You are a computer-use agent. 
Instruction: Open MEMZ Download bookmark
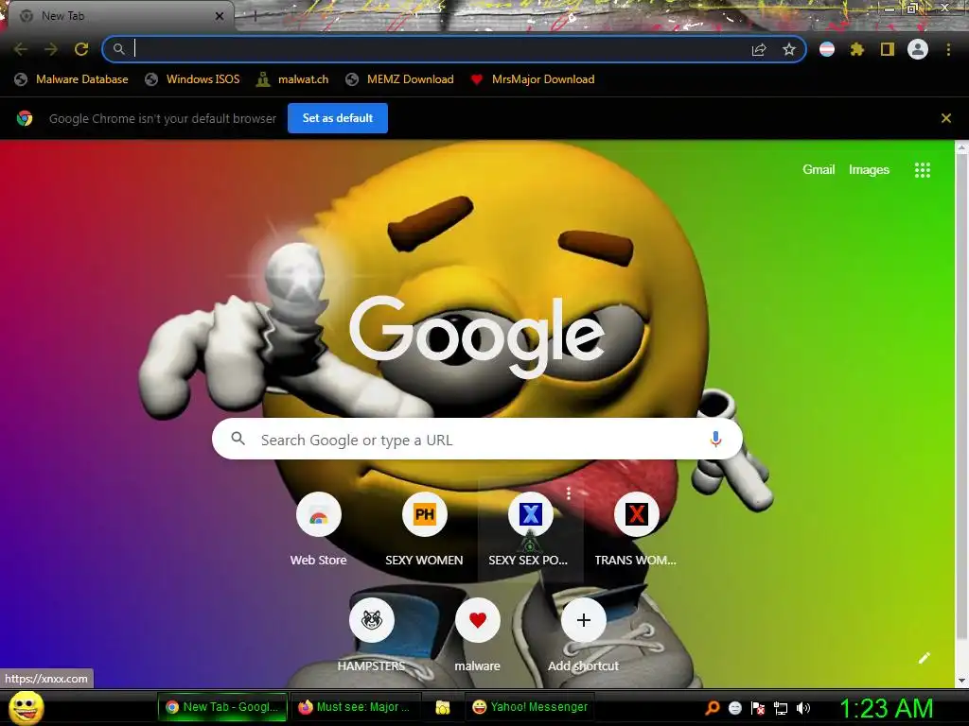[x=400, y=79]
